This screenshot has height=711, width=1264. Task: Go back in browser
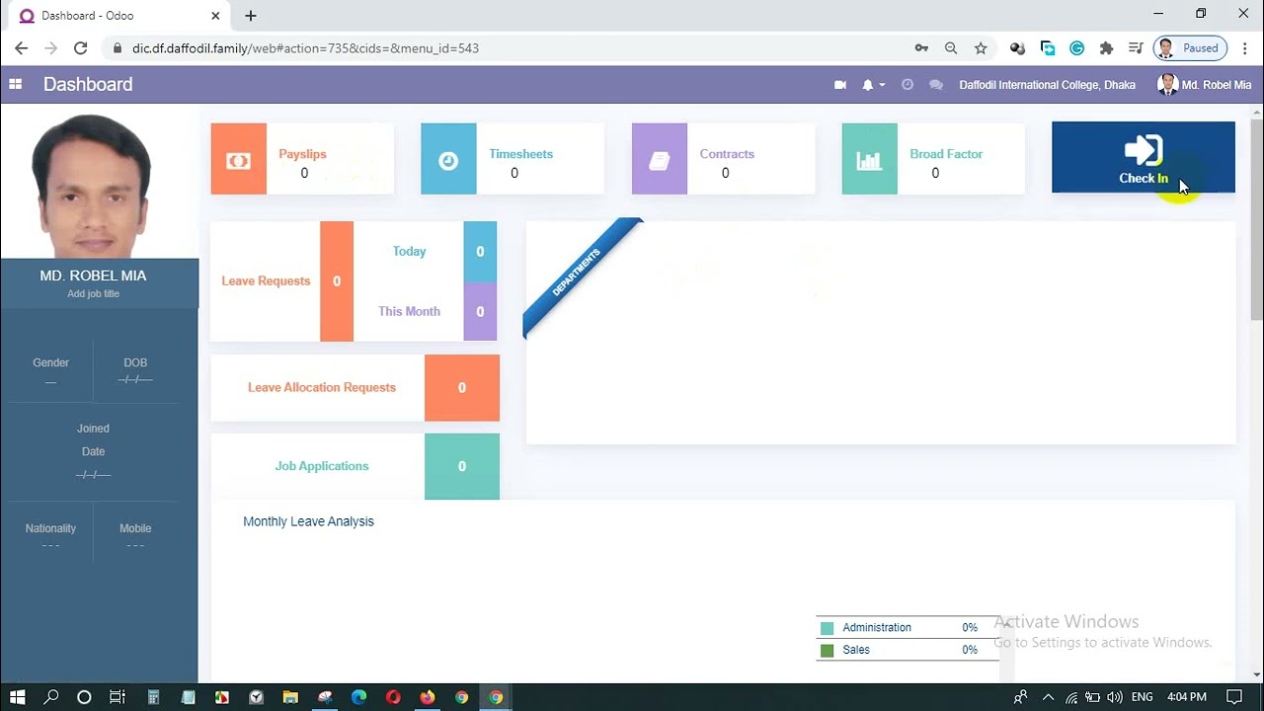pos(21,47)
